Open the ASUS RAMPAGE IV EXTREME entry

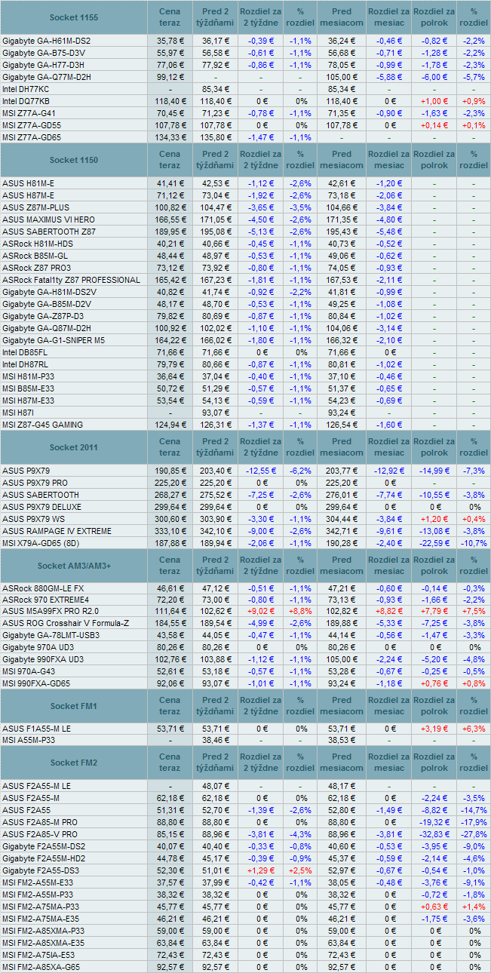pos(57,531)
